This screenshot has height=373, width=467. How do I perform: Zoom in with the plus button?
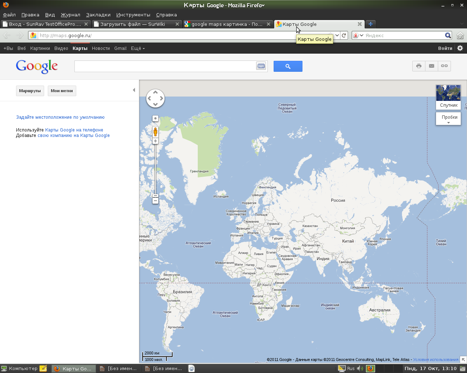click(155, 141)
